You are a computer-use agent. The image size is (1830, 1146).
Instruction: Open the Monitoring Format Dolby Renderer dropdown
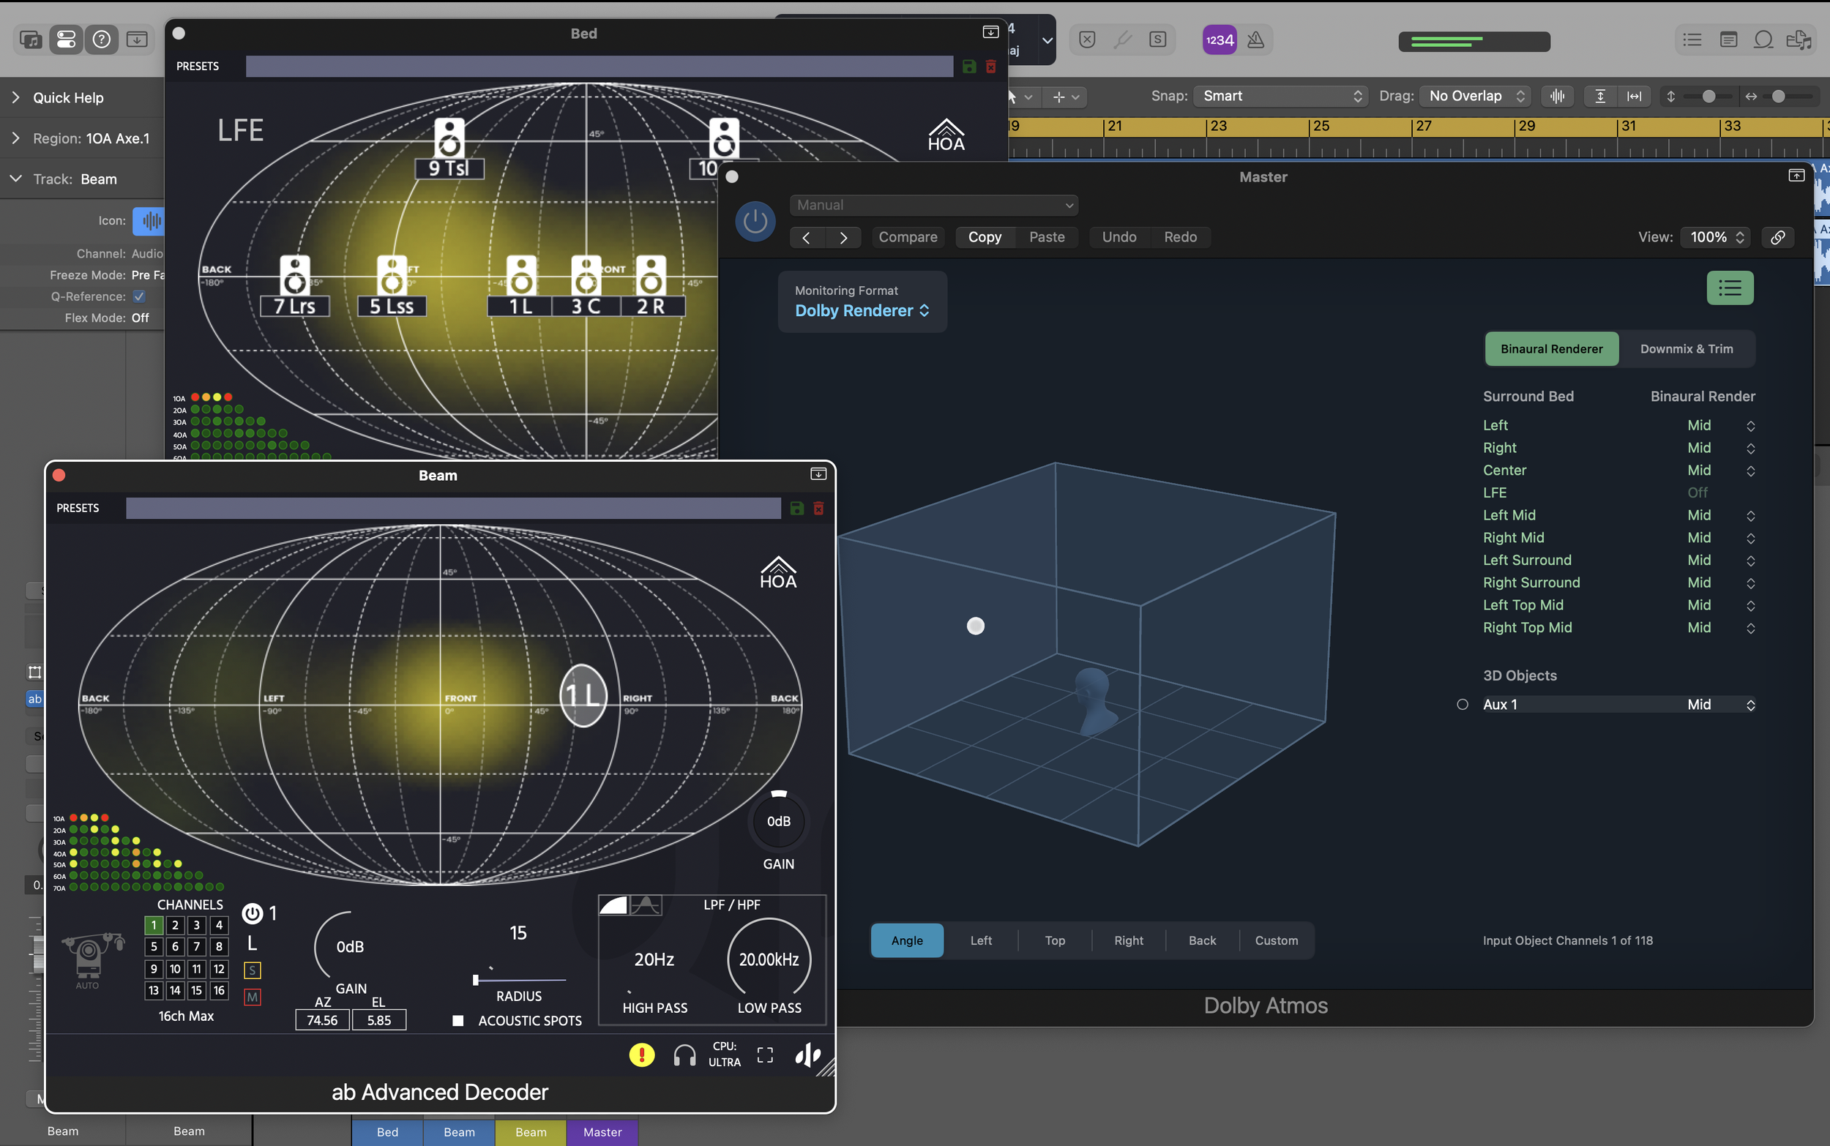(x=862, y=311)
